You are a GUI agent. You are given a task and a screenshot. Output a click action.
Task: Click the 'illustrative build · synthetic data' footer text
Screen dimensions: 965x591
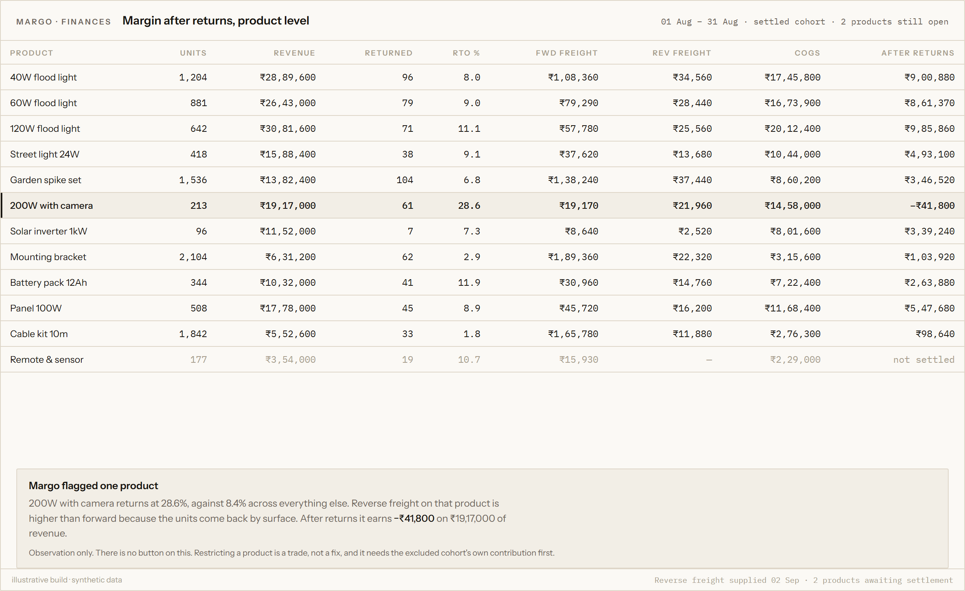67,580
